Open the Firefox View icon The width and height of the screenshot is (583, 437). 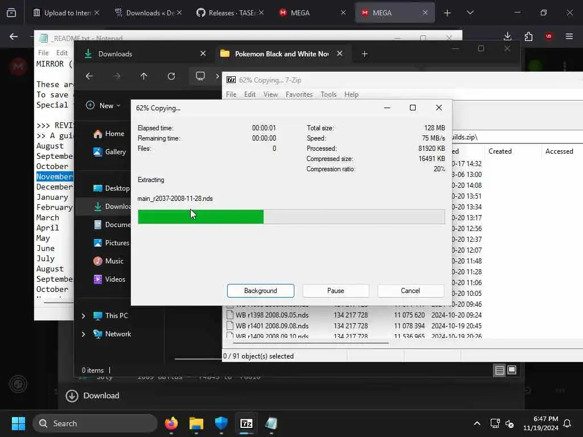pos(11,13)
